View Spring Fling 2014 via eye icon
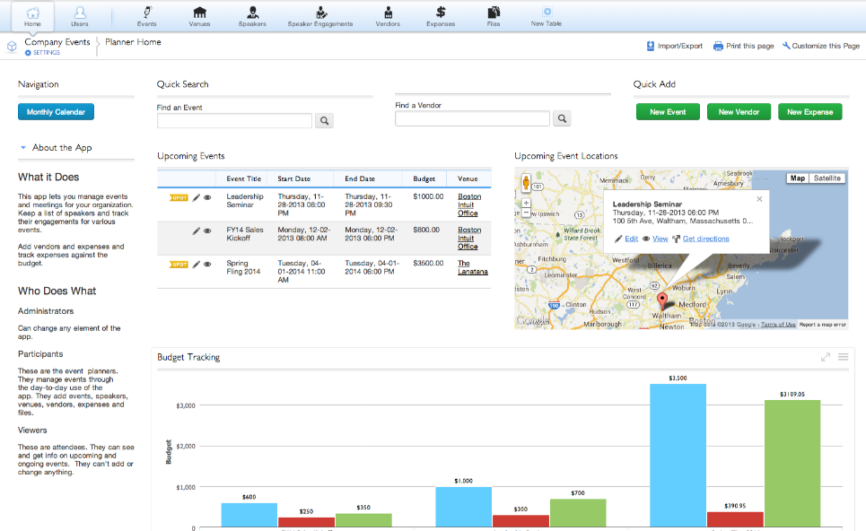 207,265
